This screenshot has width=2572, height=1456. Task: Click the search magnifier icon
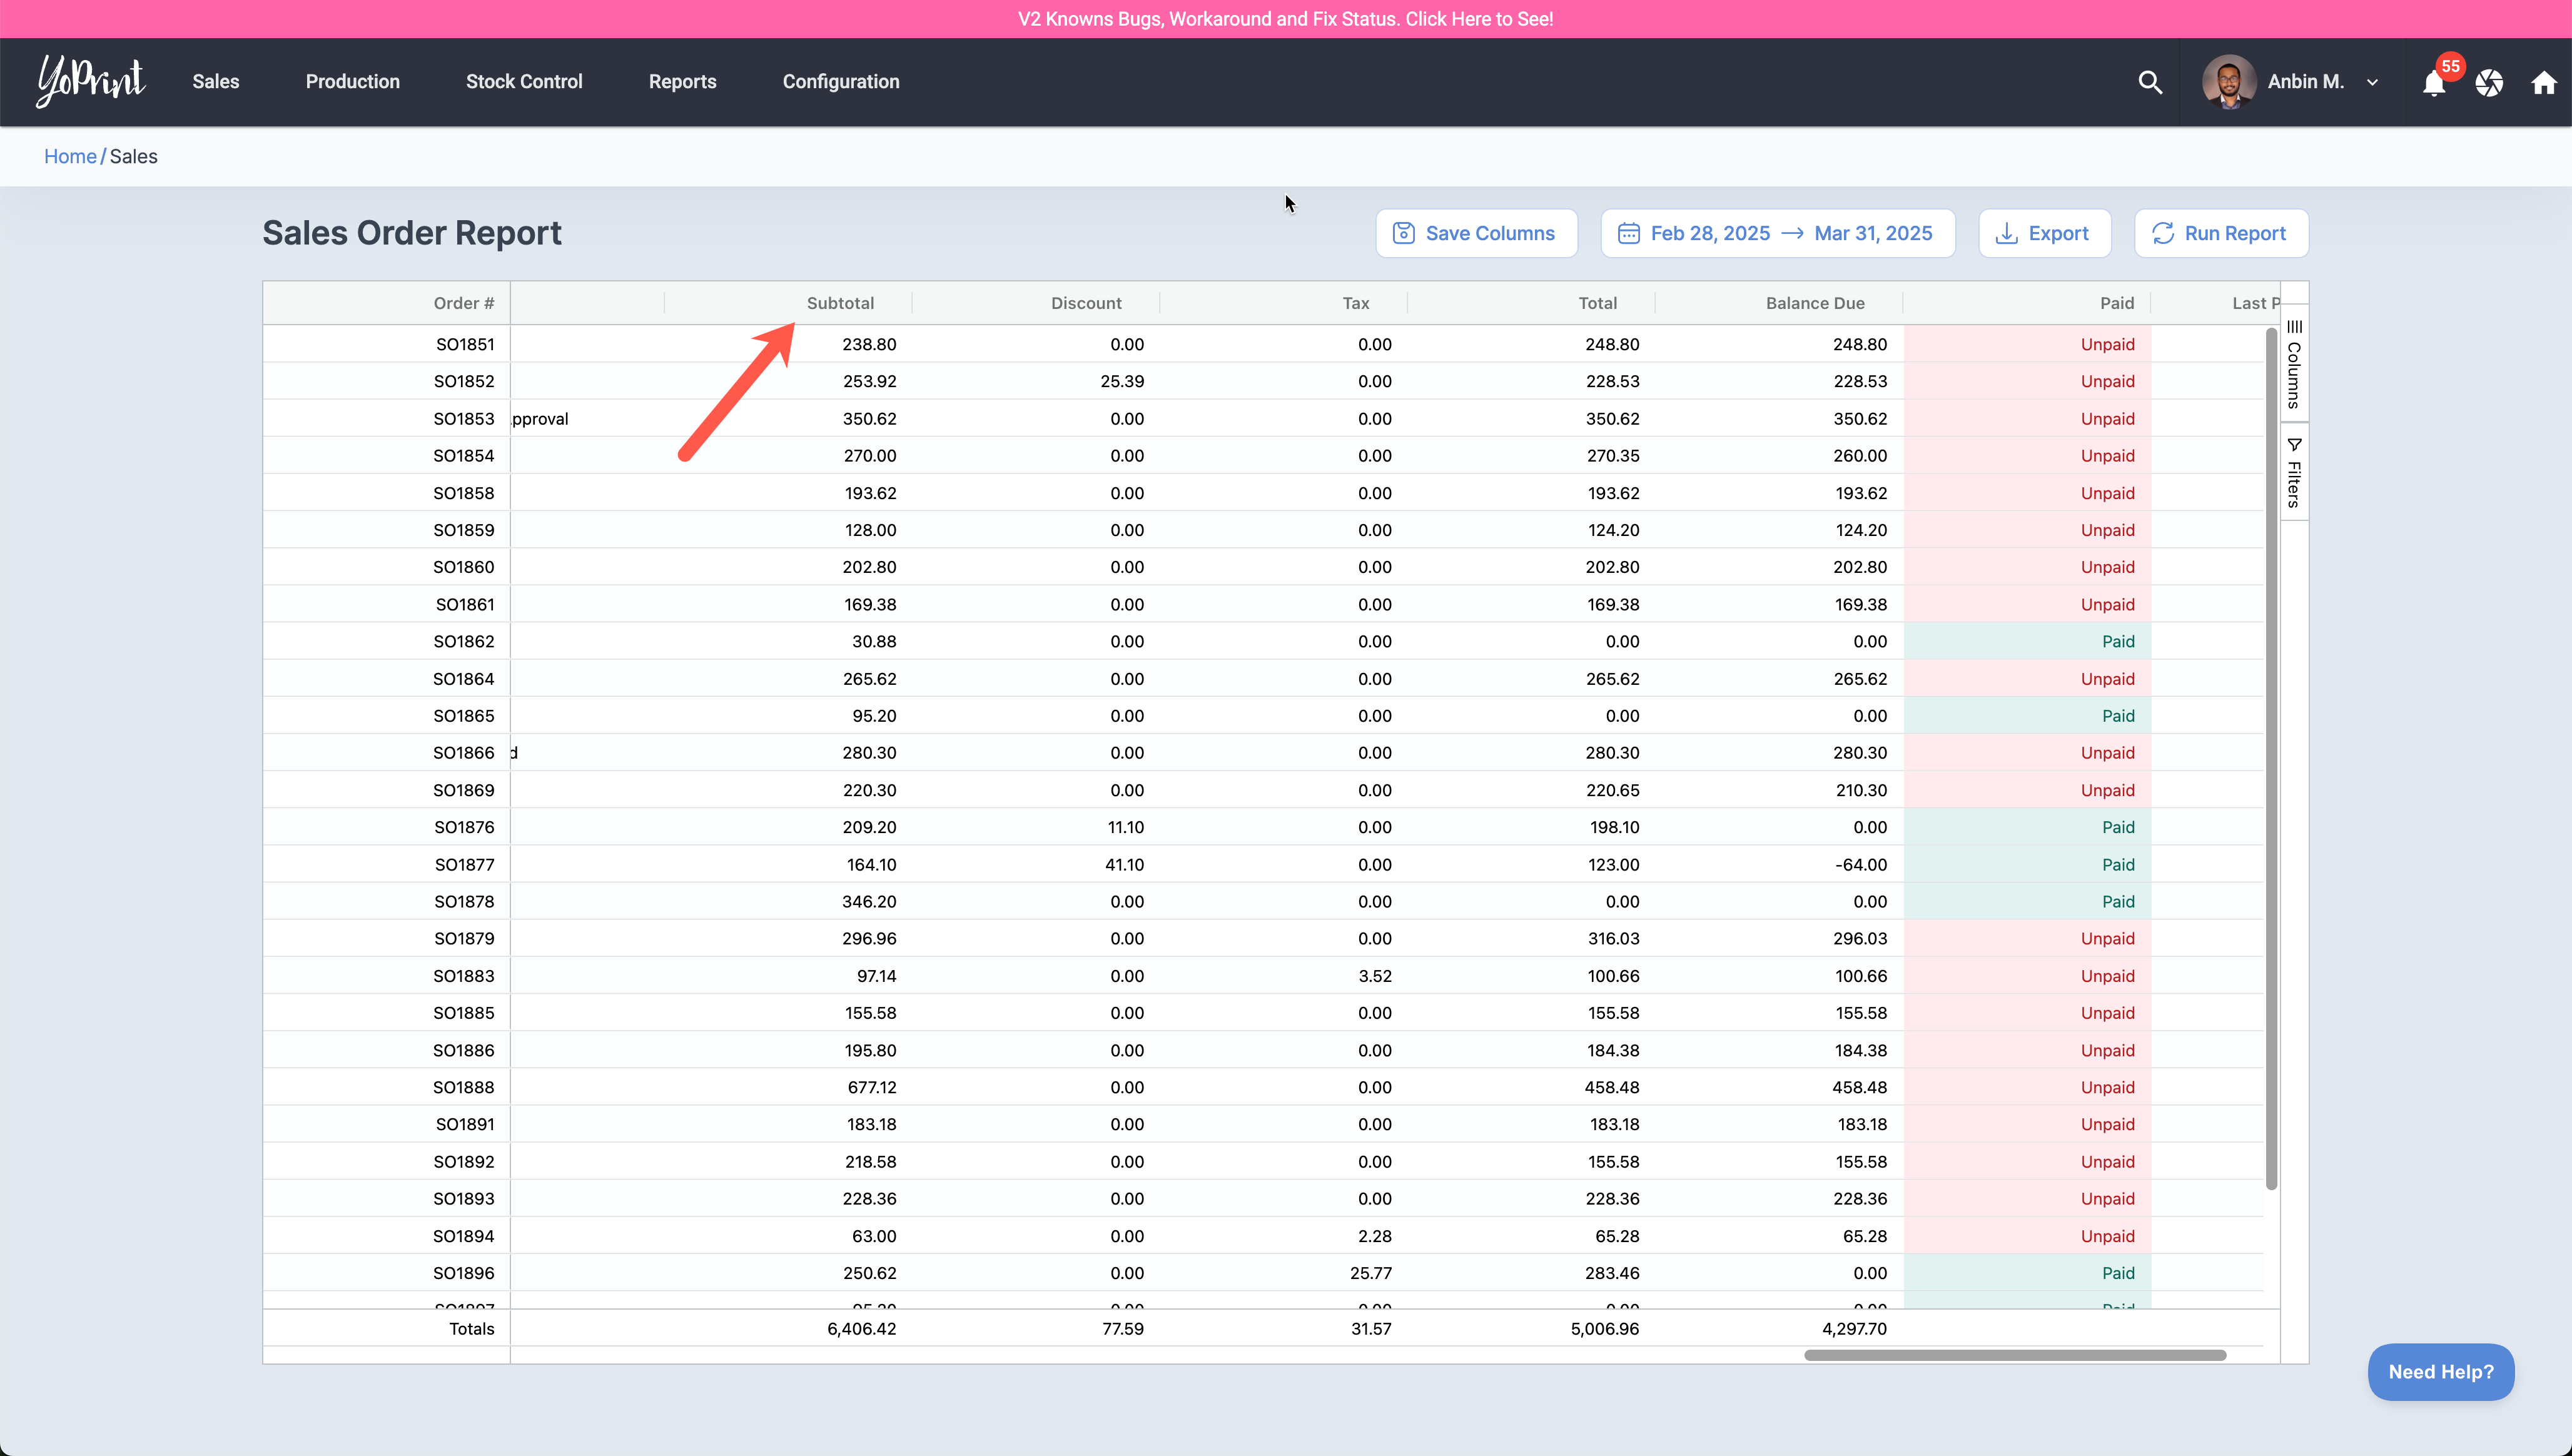coord(2150,82)
